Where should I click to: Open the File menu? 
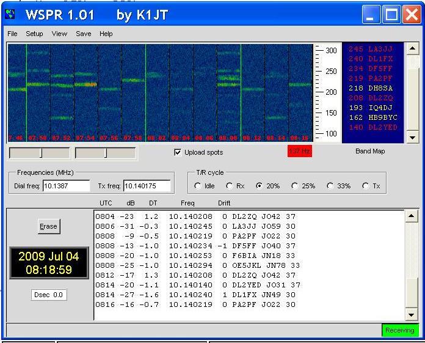[12, 34]
